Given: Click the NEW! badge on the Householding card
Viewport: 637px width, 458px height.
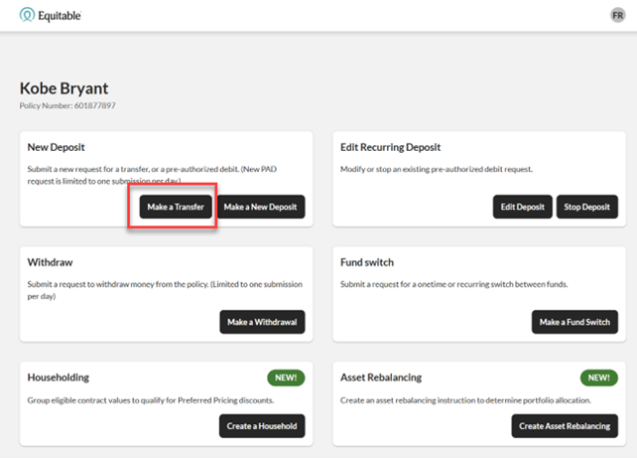Looking at the screenshot, I should 284,378.
